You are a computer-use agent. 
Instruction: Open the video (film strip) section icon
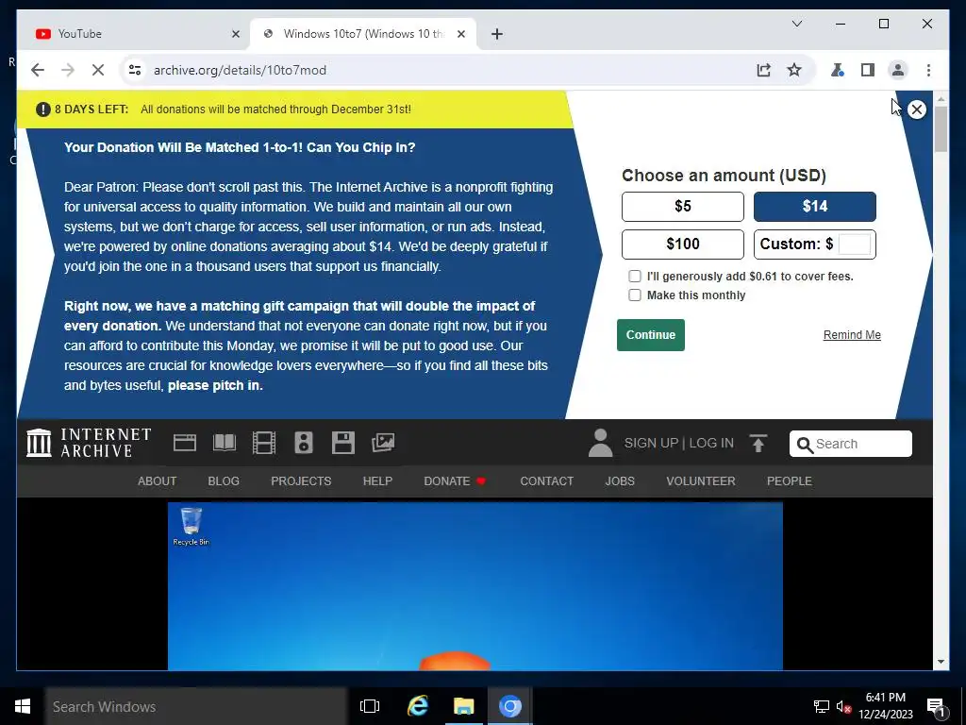coord(264,443)
